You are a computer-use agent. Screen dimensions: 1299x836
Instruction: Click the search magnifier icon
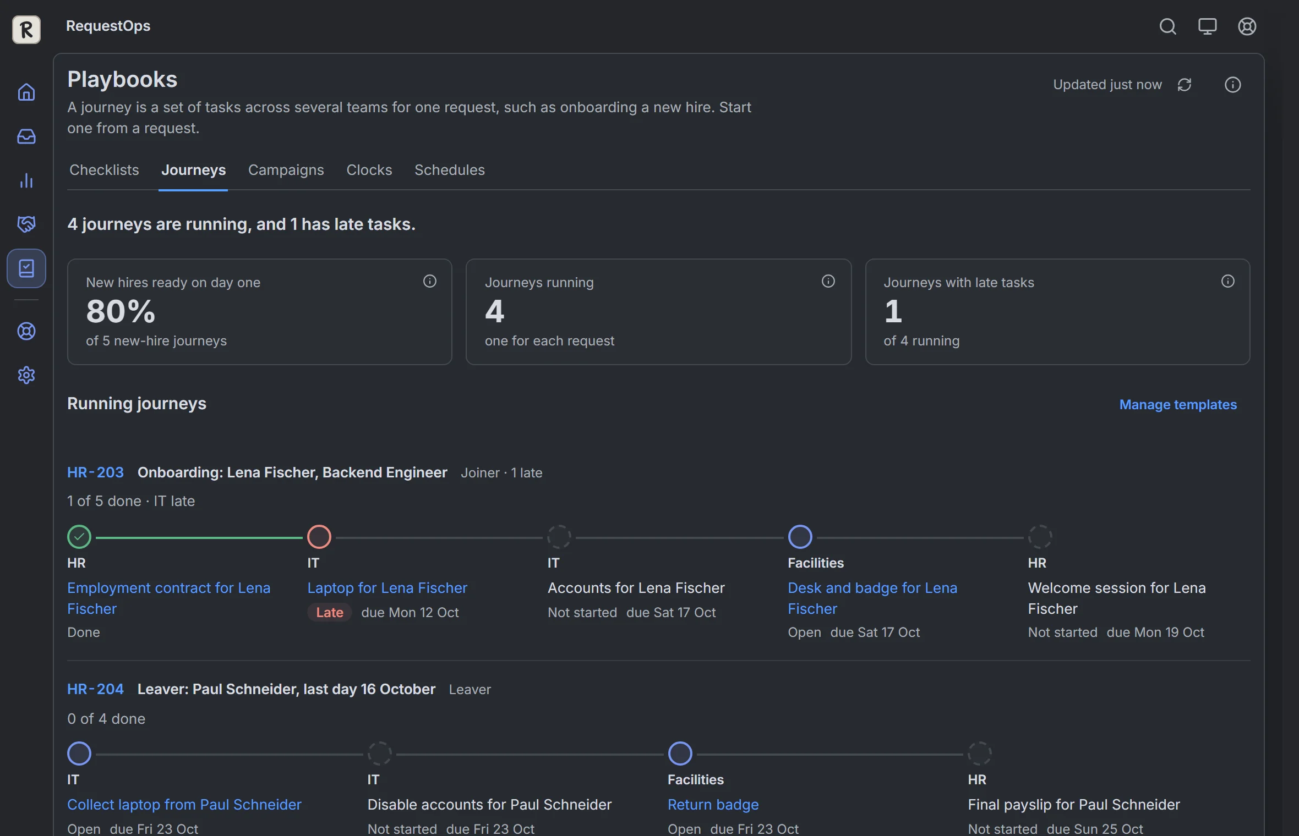1167,26
